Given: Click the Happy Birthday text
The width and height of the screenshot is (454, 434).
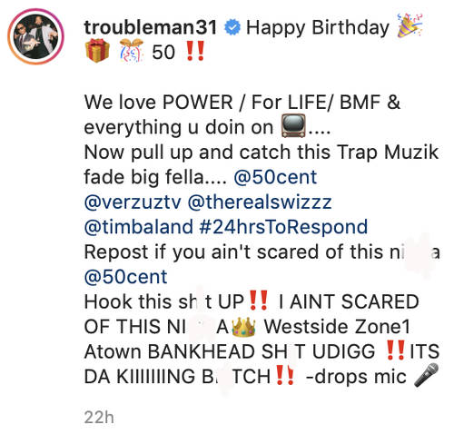Looking at the screenshot, I should [x=318, y=28].
